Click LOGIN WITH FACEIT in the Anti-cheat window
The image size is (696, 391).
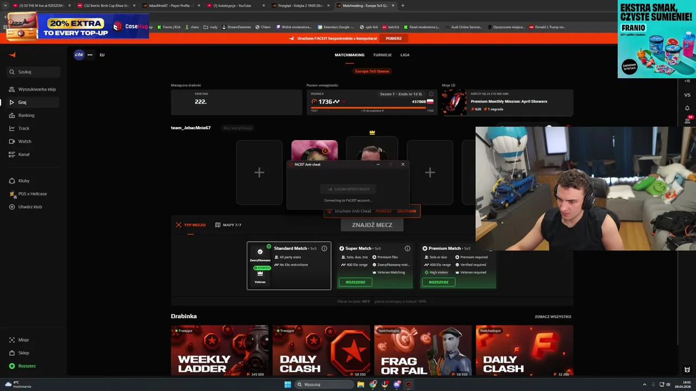pyautogui.click(x=348, y=189)
